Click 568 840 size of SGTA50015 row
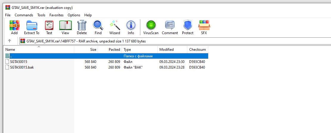The width and height of the screenshot is (331, 133). (90, 62)
